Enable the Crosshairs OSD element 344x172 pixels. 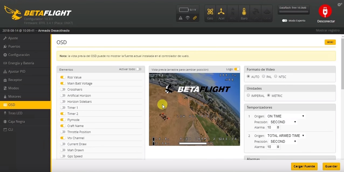pyautogui.click(x=63, y=89)
